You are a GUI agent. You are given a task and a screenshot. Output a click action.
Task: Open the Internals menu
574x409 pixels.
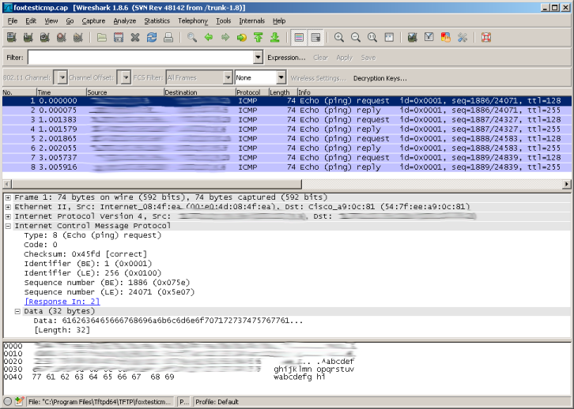(252, 21)
